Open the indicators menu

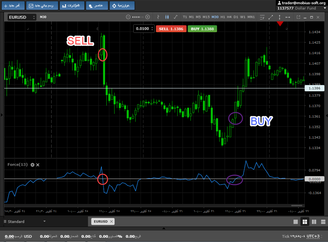point(72,6)
